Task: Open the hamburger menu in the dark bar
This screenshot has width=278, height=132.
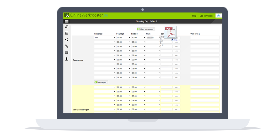Action: point(67,21)
